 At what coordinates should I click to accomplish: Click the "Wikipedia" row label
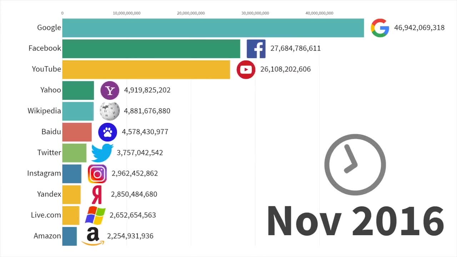click(x=44, y=111)
